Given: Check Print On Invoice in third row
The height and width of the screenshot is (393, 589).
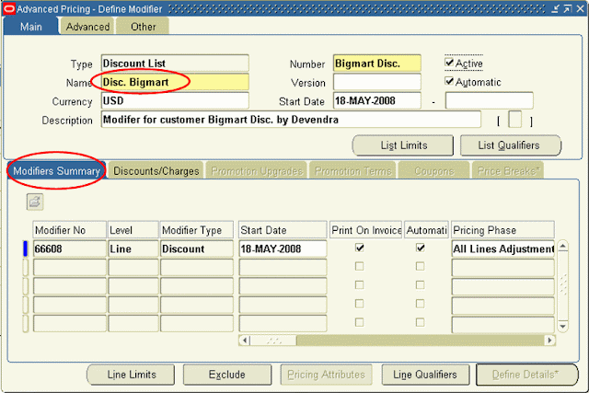Looking at the screenshot, I should click(360, 285).
